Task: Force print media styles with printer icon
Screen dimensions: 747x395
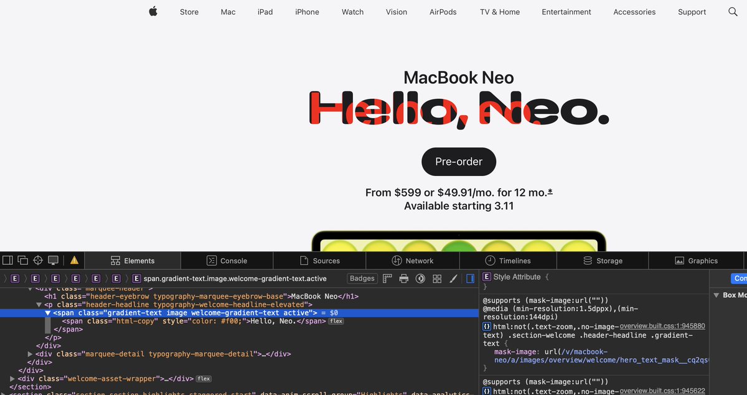Action: [403, 278]
